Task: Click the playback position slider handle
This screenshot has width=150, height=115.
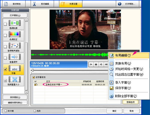Action: pyautogui.click(x=33, y=70)
